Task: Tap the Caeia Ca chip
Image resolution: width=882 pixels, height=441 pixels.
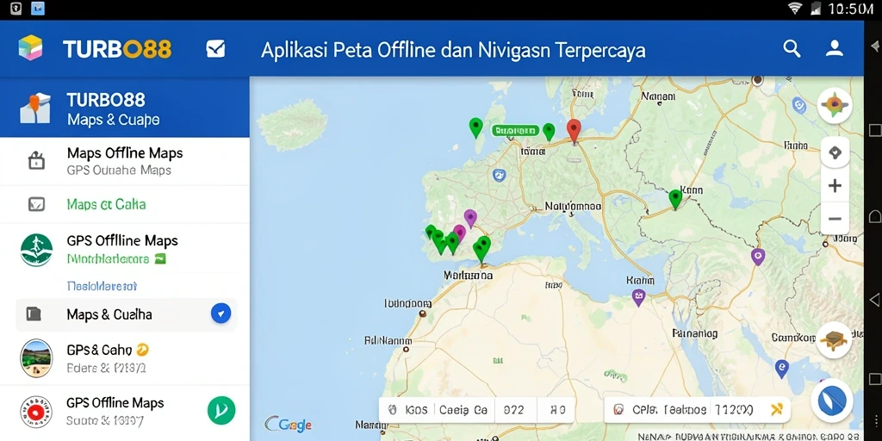Action: click(463, 410)
